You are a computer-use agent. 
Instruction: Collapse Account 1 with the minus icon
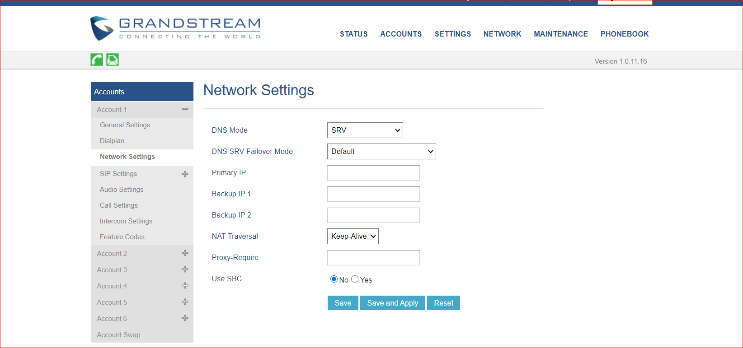[x=185, y=109]
